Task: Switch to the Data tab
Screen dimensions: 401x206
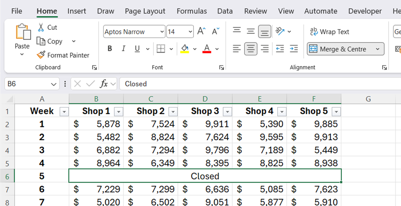Action: coord(225,11)
